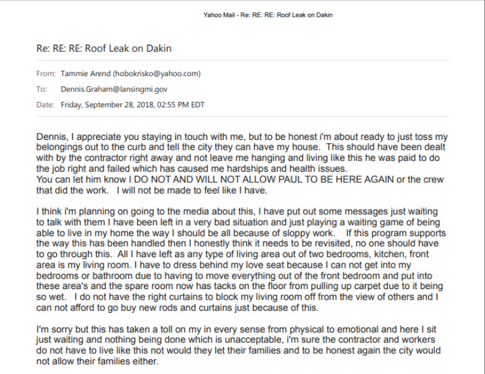Click the sender email hobokrisko@yahoo.com

coord(156,74)
